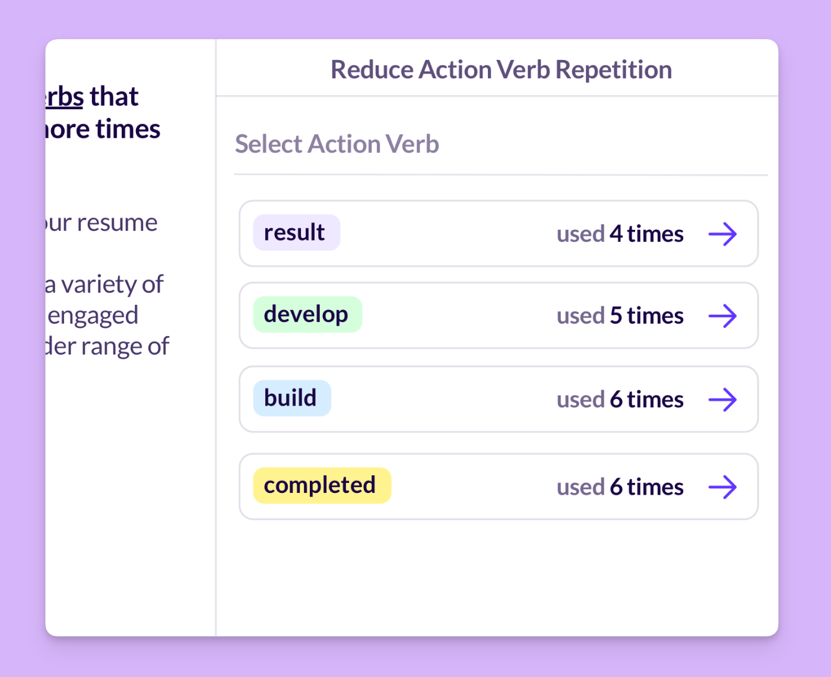Image resolution: width=831 pixels, height=677 pixels.
Task: Select the green "develop" verb tag
Action: 307,315
